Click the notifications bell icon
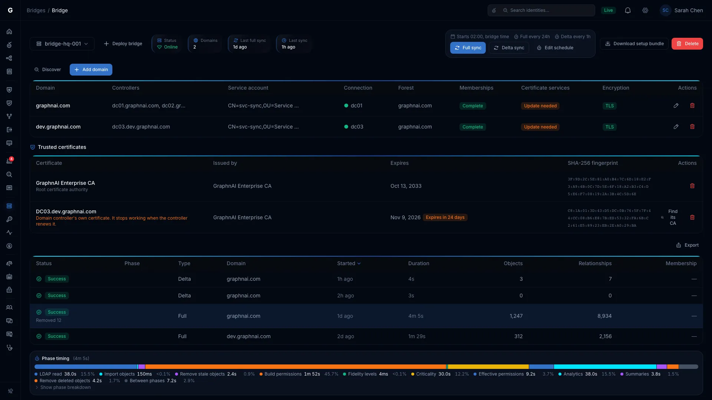This screenshot has height=400, width=712. point(628,10)
